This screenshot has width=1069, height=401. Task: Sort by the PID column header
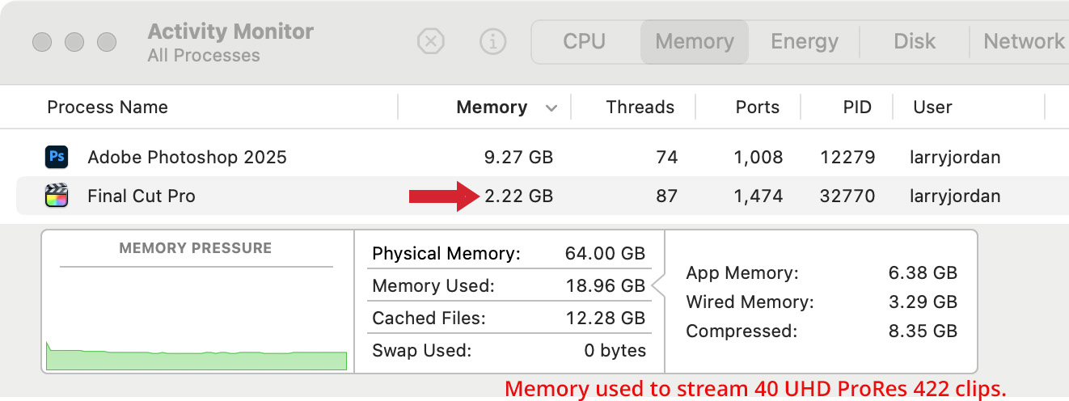tap(857, 107)
